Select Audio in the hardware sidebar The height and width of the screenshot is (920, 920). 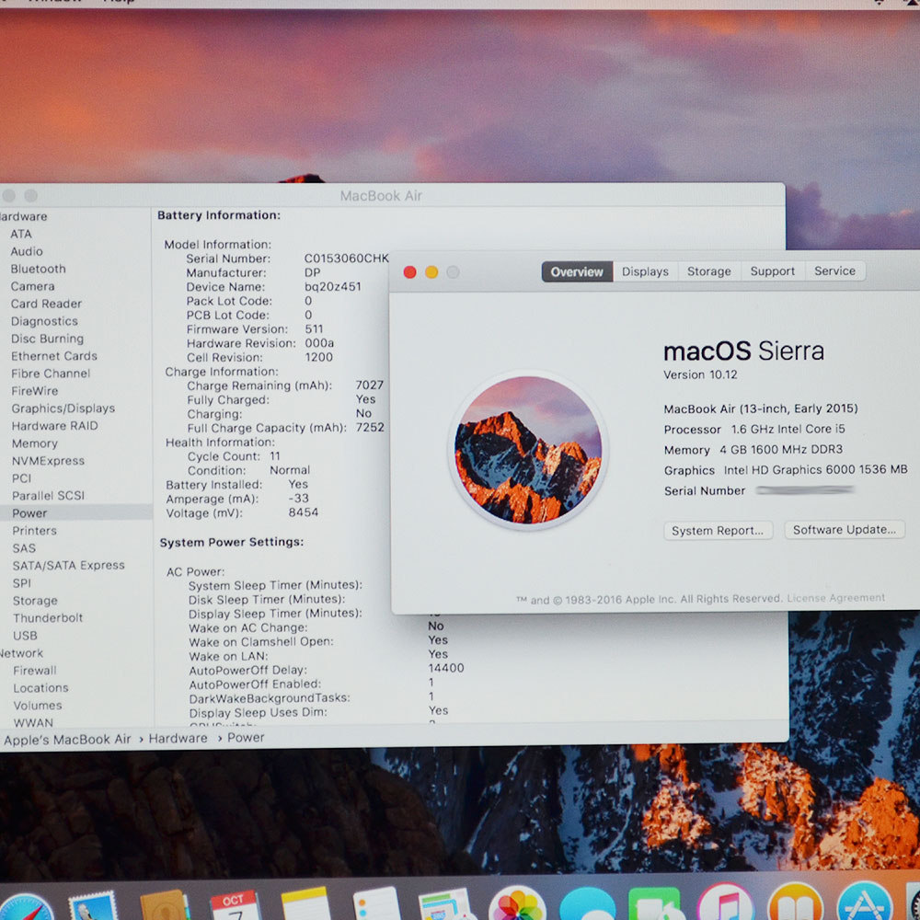[27, 251]
